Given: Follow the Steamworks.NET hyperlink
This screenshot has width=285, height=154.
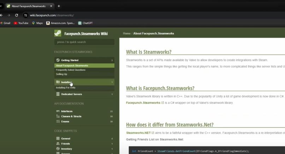Looking at the screenshot, I should click(138, 133).
